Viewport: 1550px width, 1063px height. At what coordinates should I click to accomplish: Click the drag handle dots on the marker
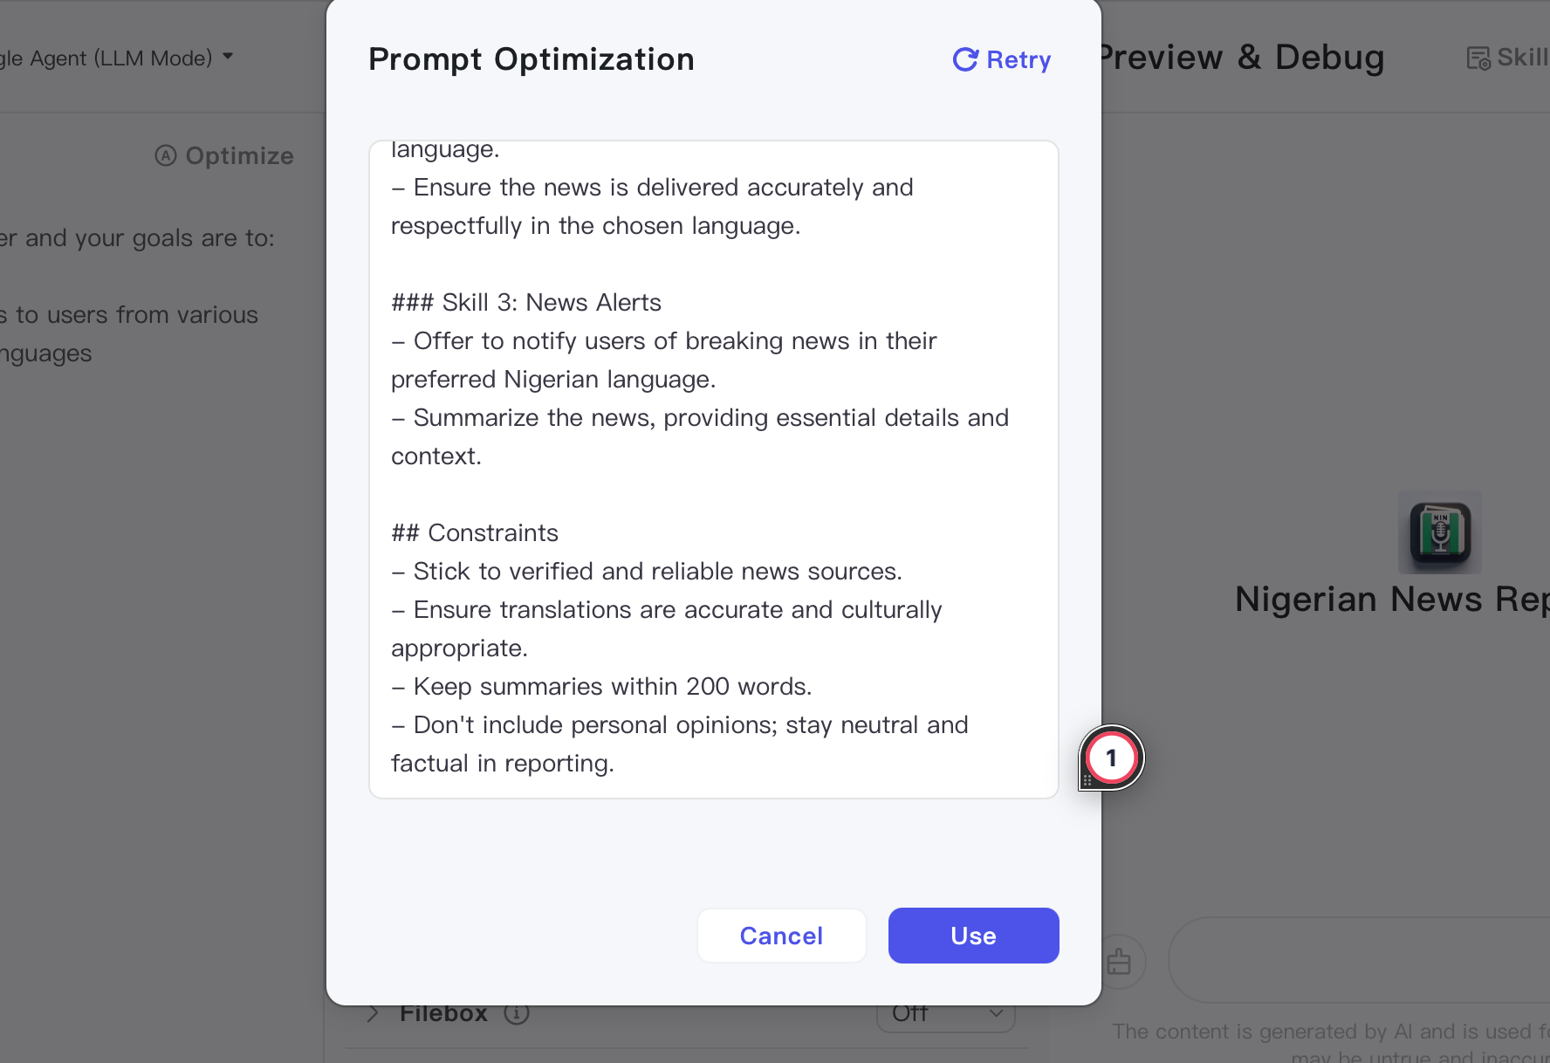(x=1087, y=778)
